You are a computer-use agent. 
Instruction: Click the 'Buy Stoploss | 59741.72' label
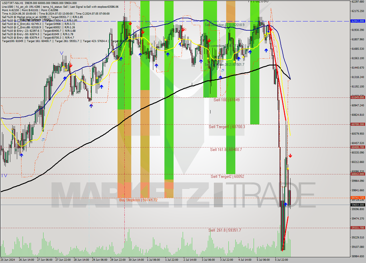[x=138, y=200]
